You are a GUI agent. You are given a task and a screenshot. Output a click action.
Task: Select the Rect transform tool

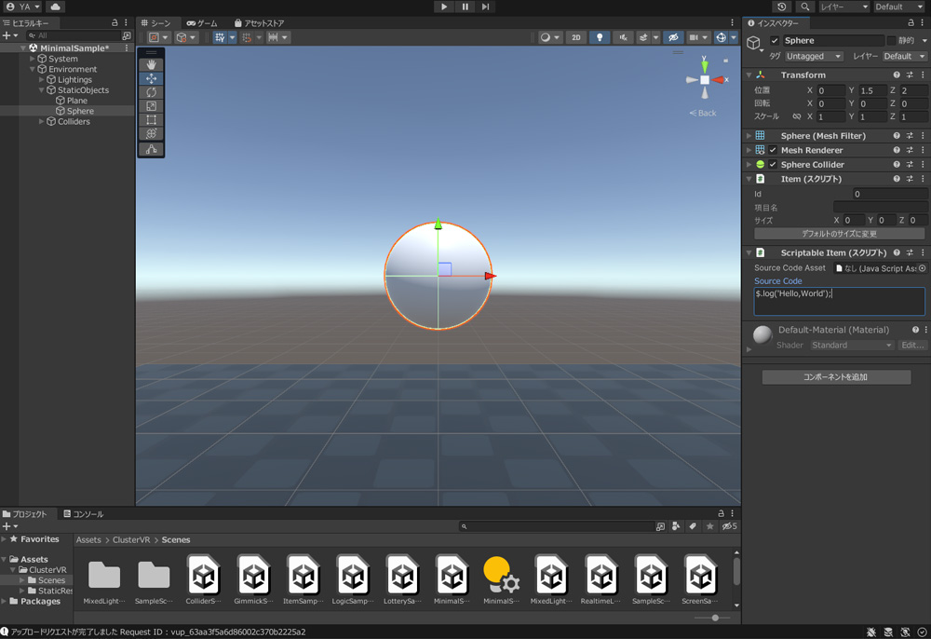click(151, 120)
